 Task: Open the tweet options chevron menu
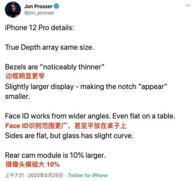[188, 5]
